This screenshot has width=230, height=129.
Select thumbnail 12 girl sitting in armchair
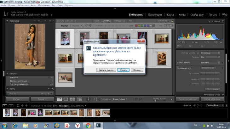162,58
